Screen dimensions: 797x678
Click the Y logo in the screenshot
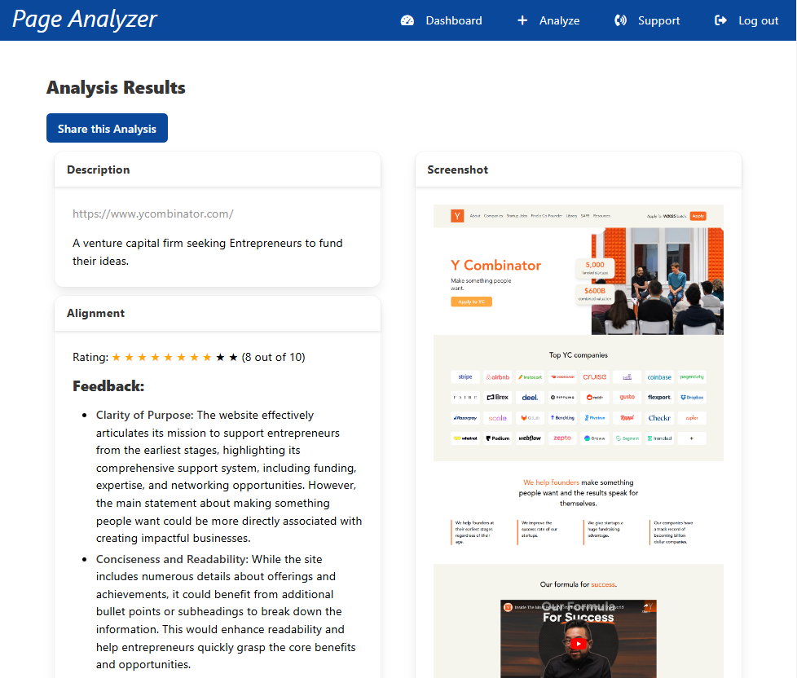(457, 216)
